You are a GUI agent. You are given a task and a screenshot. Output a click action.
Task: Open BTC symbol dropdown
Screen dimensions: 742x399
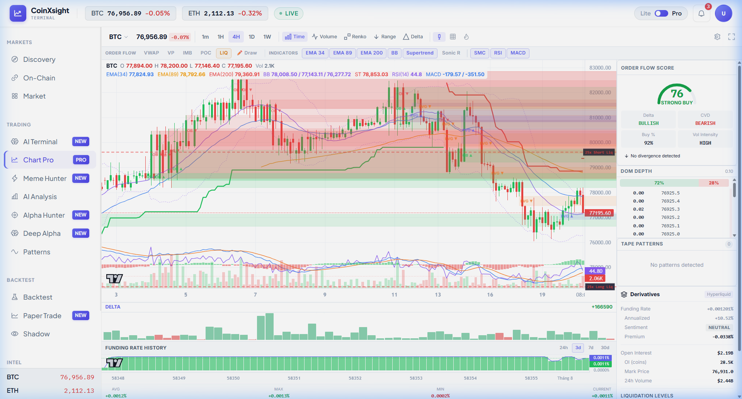tap(118, 37)
